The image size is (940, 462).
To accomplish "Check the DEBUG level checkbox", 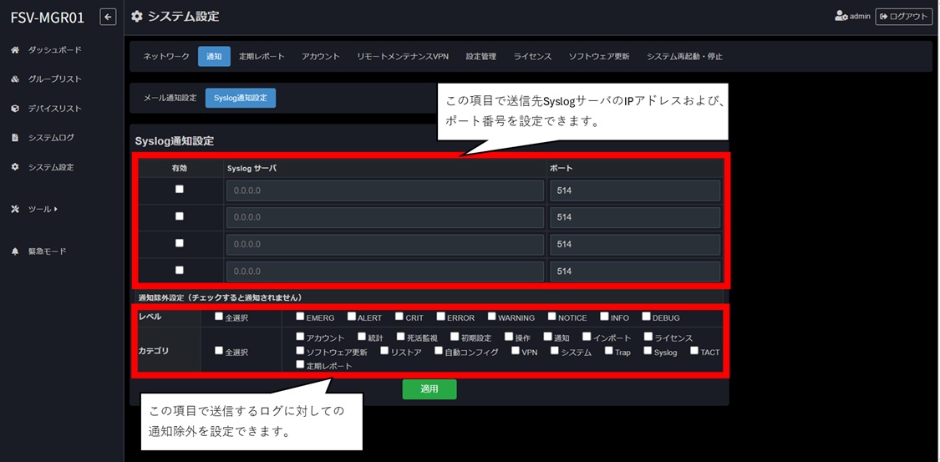I will (x=646, y=317).
